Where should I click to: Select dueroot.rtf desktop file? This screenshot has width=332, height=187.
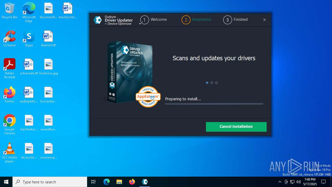[48, 39]
